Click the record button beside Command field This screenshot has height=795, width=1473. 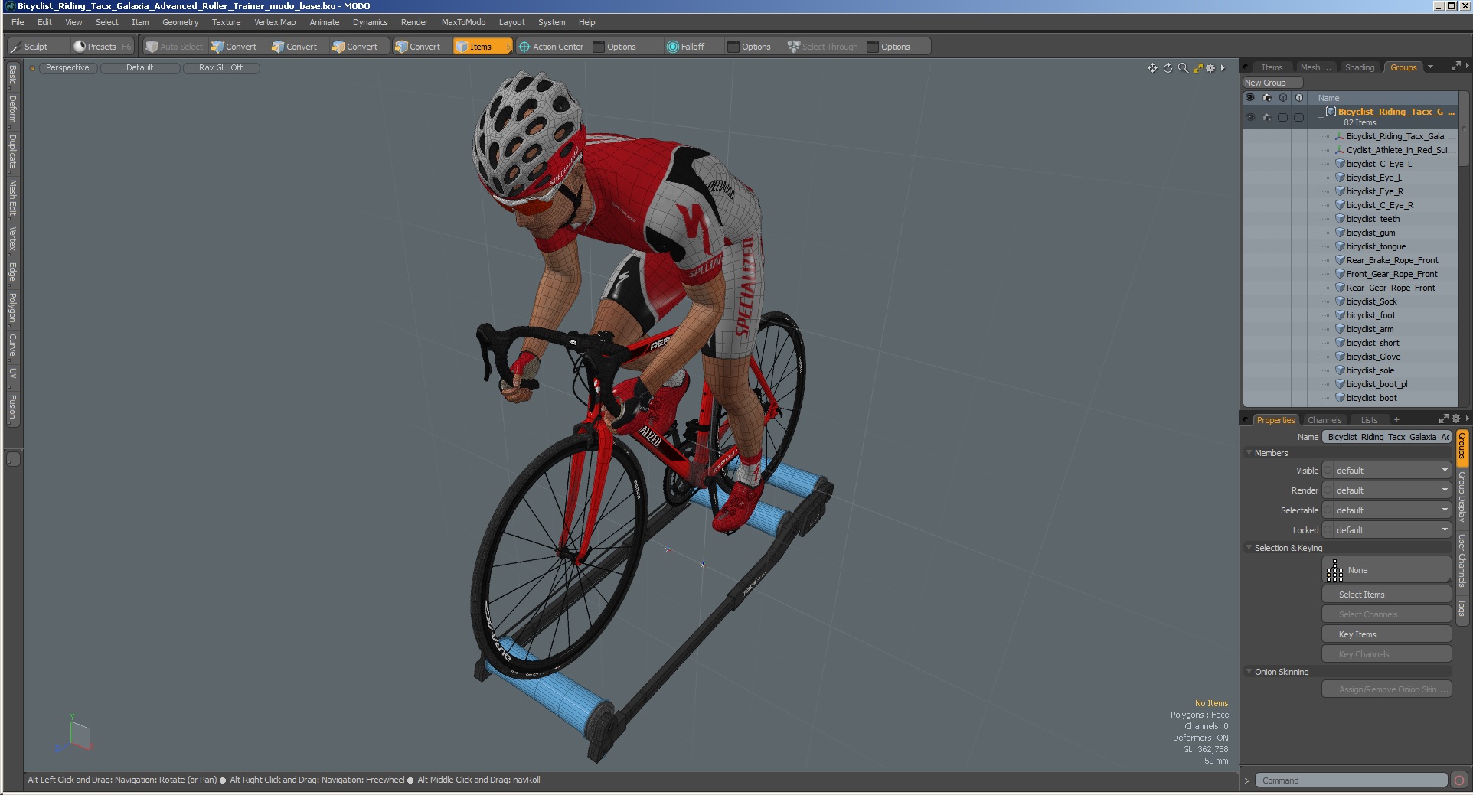[1459, 780]
